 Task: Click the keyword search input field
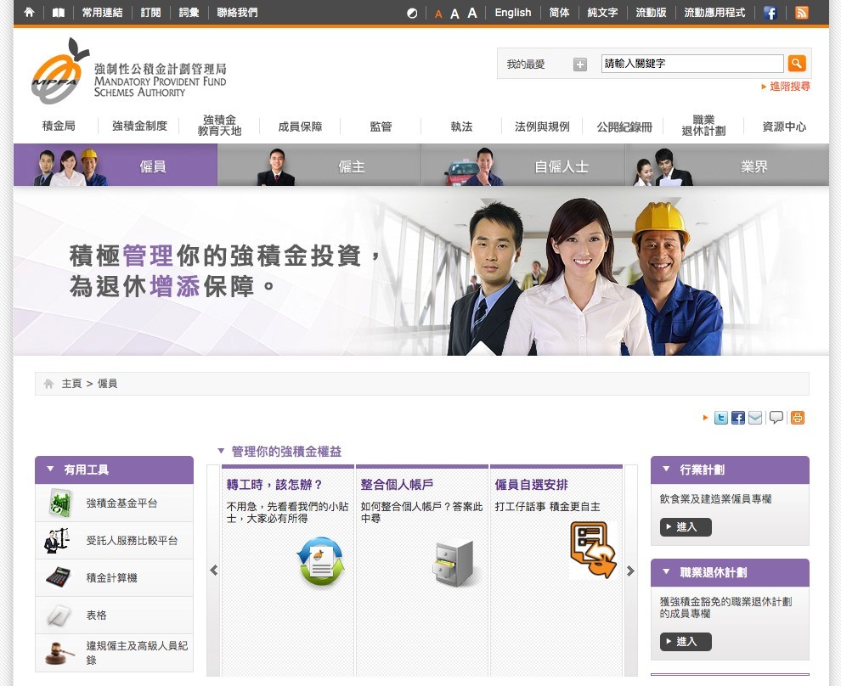pyautogui.click(x=691, y=64)
